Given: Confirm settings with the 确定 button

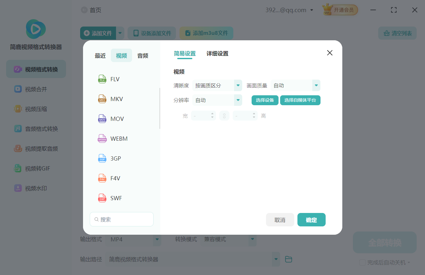Looking at the screenshot, I should coord(311,220).
